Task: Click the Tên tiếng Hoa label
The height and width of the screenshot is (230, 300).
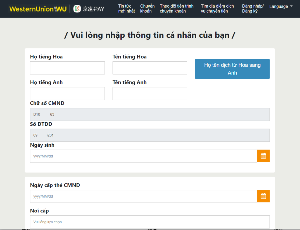Action: [x=129, y=57]
